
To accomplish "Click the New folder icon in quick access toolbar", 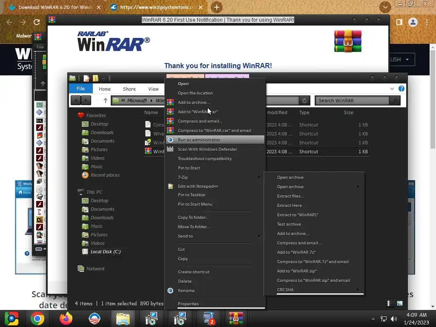I will tap(95, 78).
